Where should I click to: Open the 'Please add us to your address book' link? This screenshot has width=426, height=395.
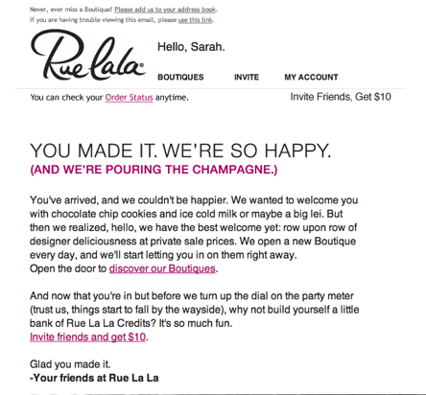click(165, 10)
